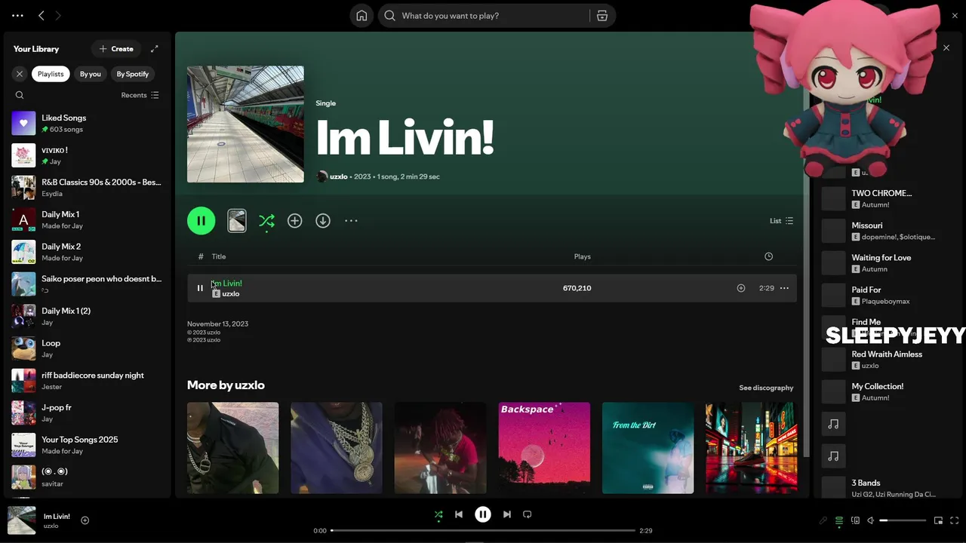Open the Backspace album card
966x543 pixels.
click(x=544, y=448)
